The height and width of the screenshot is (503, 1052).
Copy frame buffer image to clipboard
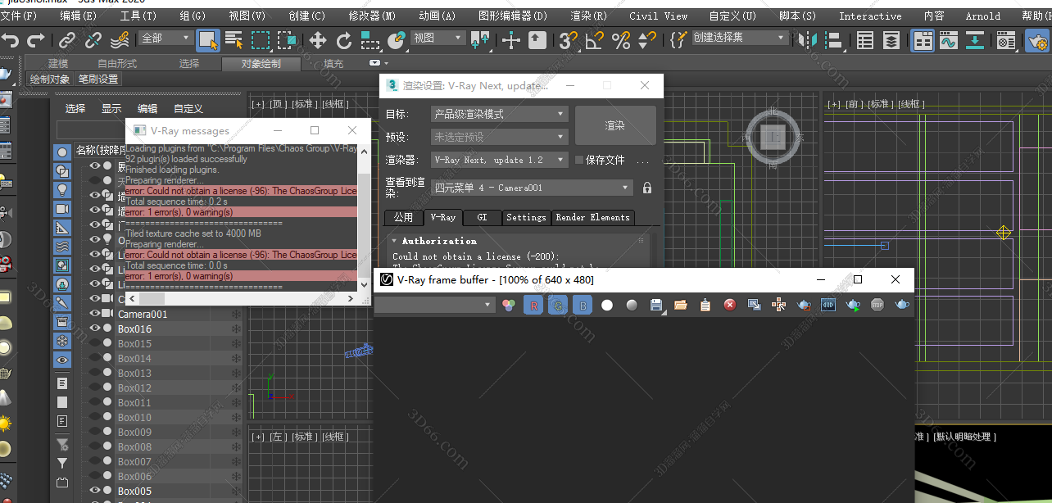click(x=705, y=305)
